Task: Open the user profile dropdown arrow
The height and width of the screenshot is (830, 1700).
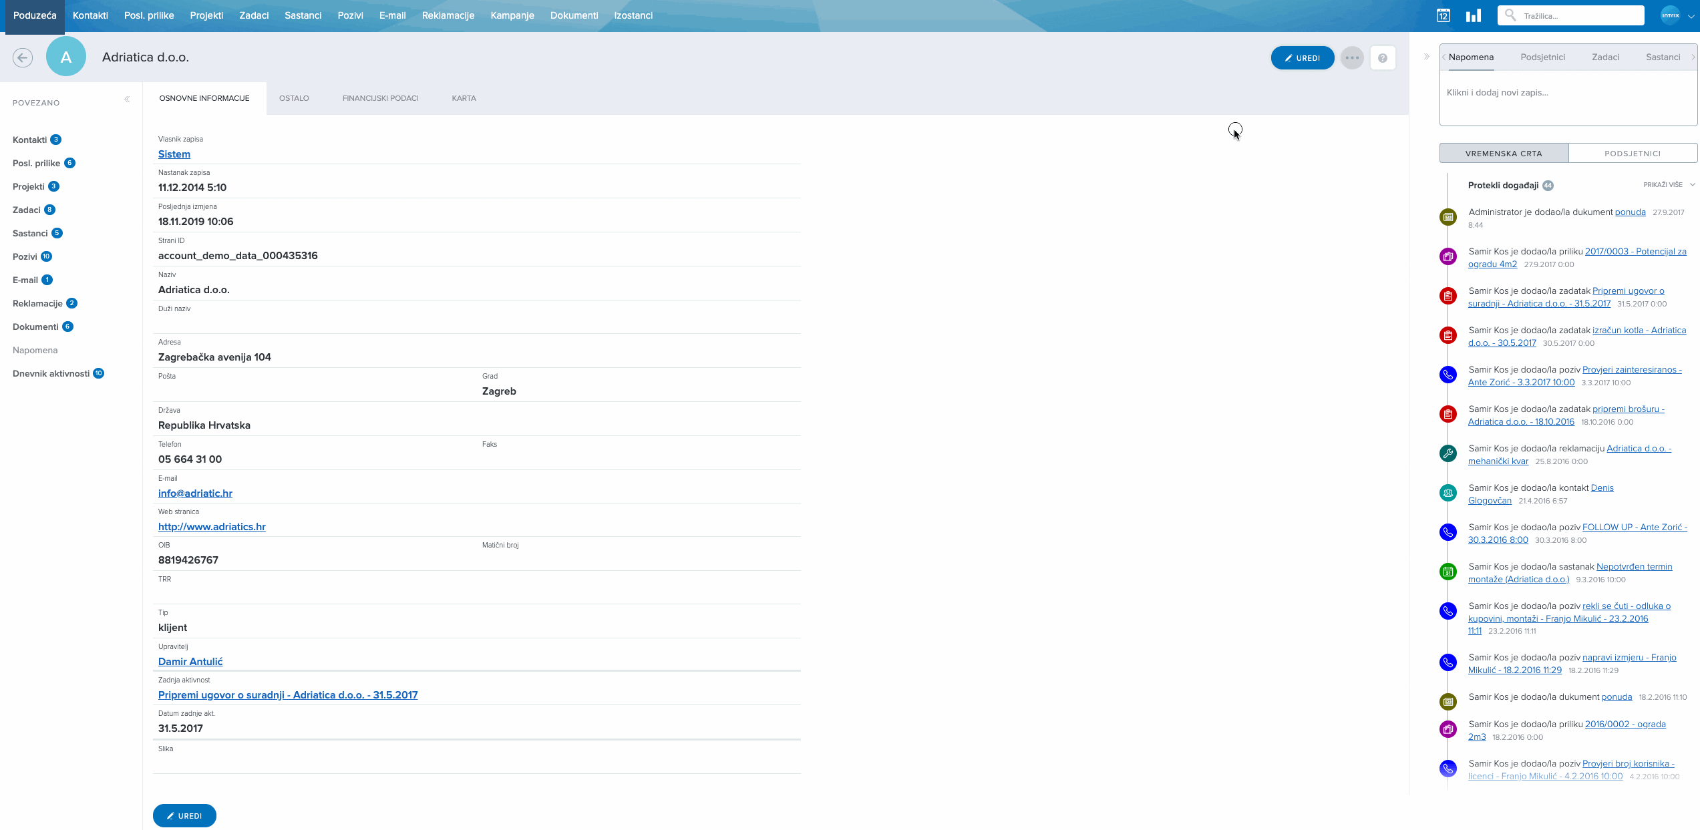Action: coord(1691,16)
